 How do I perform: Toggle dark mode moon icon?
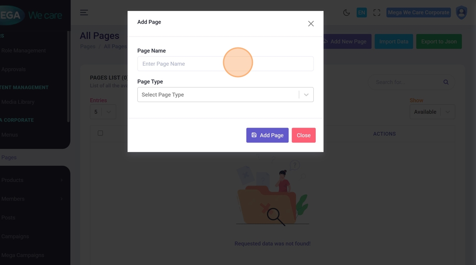[x=346, y=13]
